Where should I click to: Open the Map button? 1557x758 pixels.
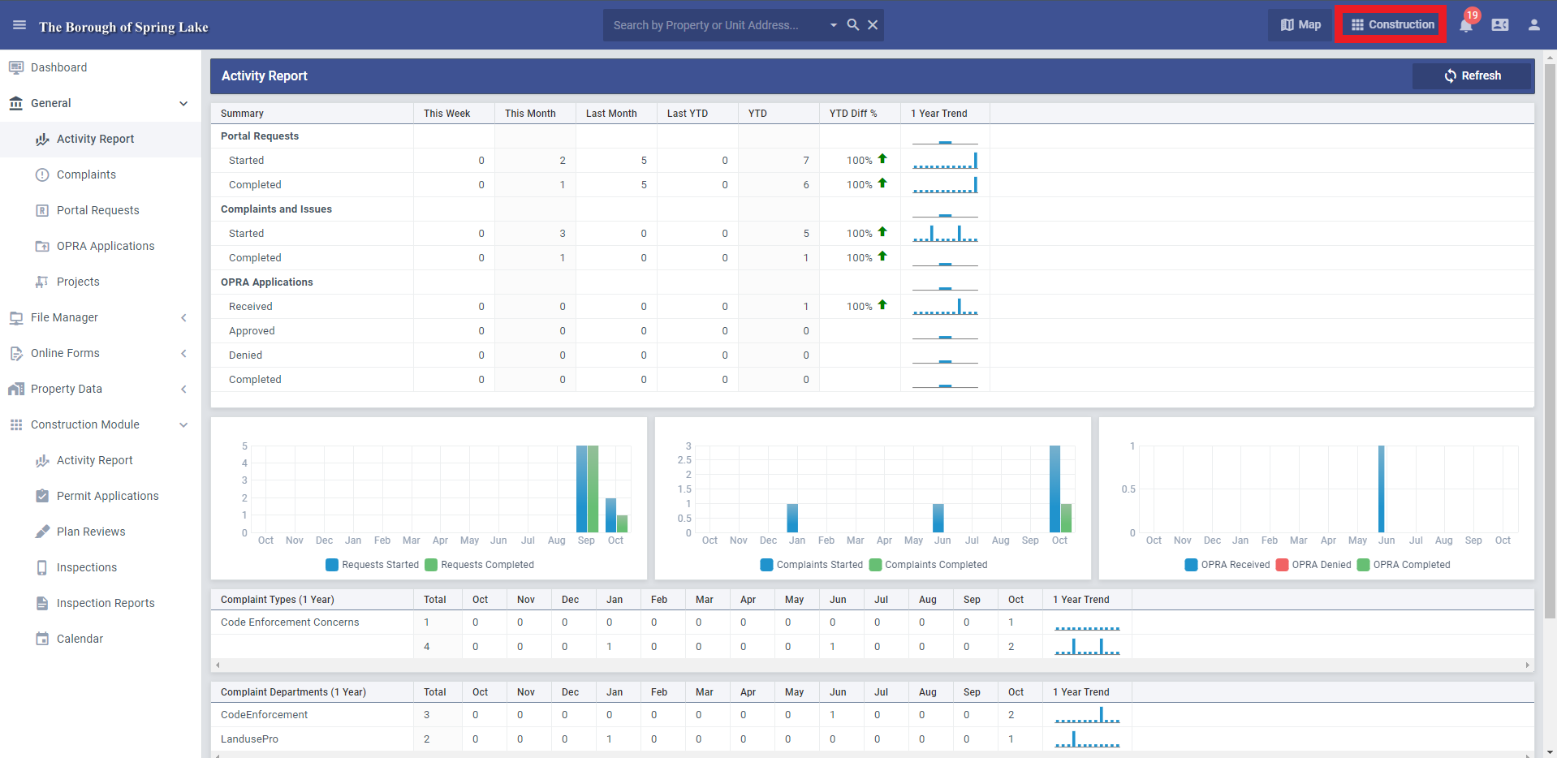(x=1300, y=25)
